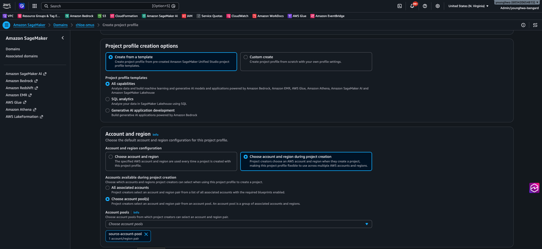Open the page info circle icon
Screen dimensions: 542x249
pyautogui.click(x=523, y=25)
